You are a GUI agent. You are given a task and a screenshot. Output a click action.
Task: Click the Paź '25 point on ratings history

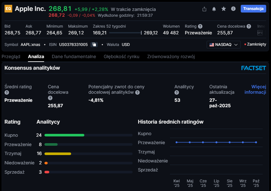(x=256, y=142)
